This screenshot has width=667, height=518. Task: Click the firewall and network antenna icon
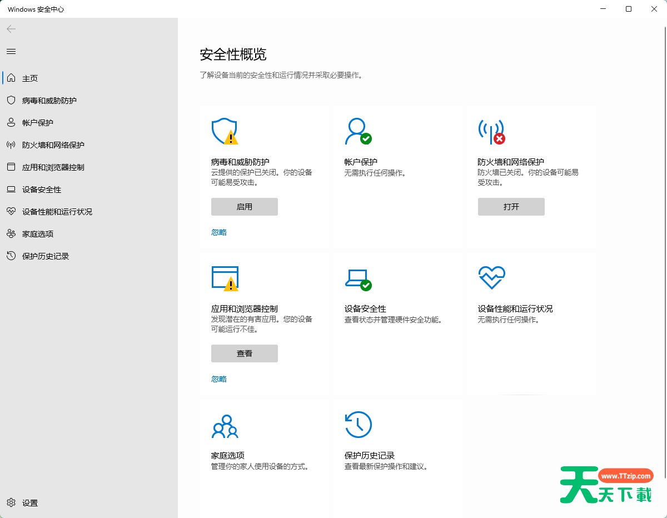point(491,131)
